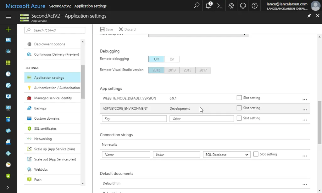Check Slot setting for WEBSITE_NODE_DEFAULT_VERSION
Viewport: 322px width, 193px height.
point(239,98)
